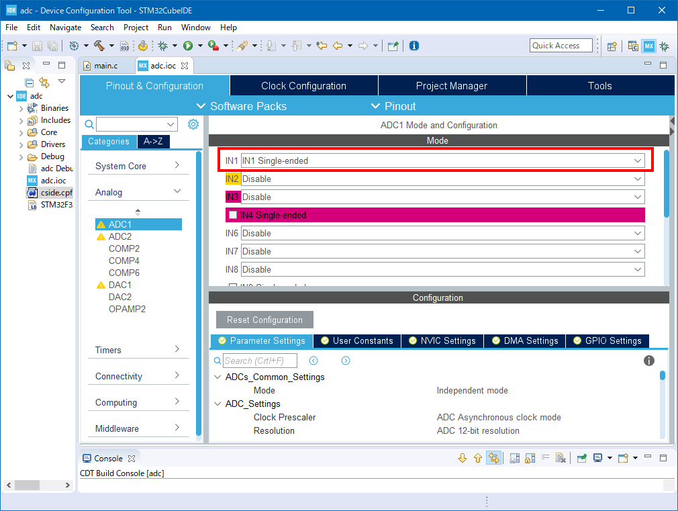Open the Pinout dropdown menu
678x511 pixels.
393,107
